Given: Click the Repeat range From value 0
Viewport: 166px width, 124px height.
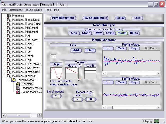Looking at the screenshot, I should click(x=77, y=99).
